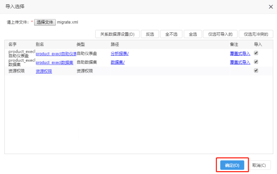
Task: Open the product_exec自助仪表盘 alias link
Action: (x=56, y=54)
